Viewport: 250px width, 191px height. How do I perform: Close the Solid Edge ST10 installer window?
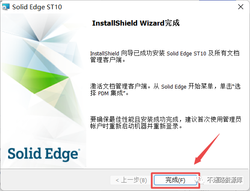[x=241, y=7]
